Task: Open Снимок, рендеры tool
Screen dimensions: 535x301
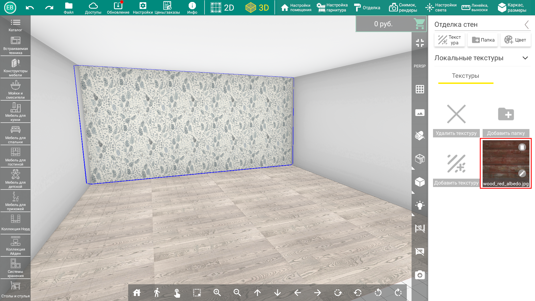Action: click(x=403, y=8)
